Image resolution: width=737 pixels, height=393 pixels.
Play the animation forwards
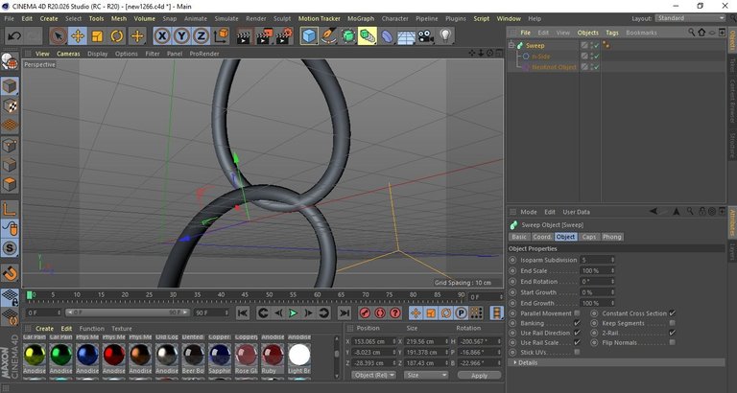point(293,312)
